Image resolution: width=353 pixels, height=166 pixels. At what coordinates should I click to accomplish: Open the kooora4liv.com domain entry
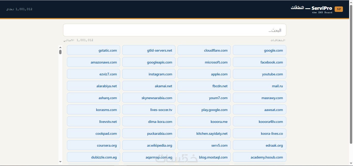259,122
